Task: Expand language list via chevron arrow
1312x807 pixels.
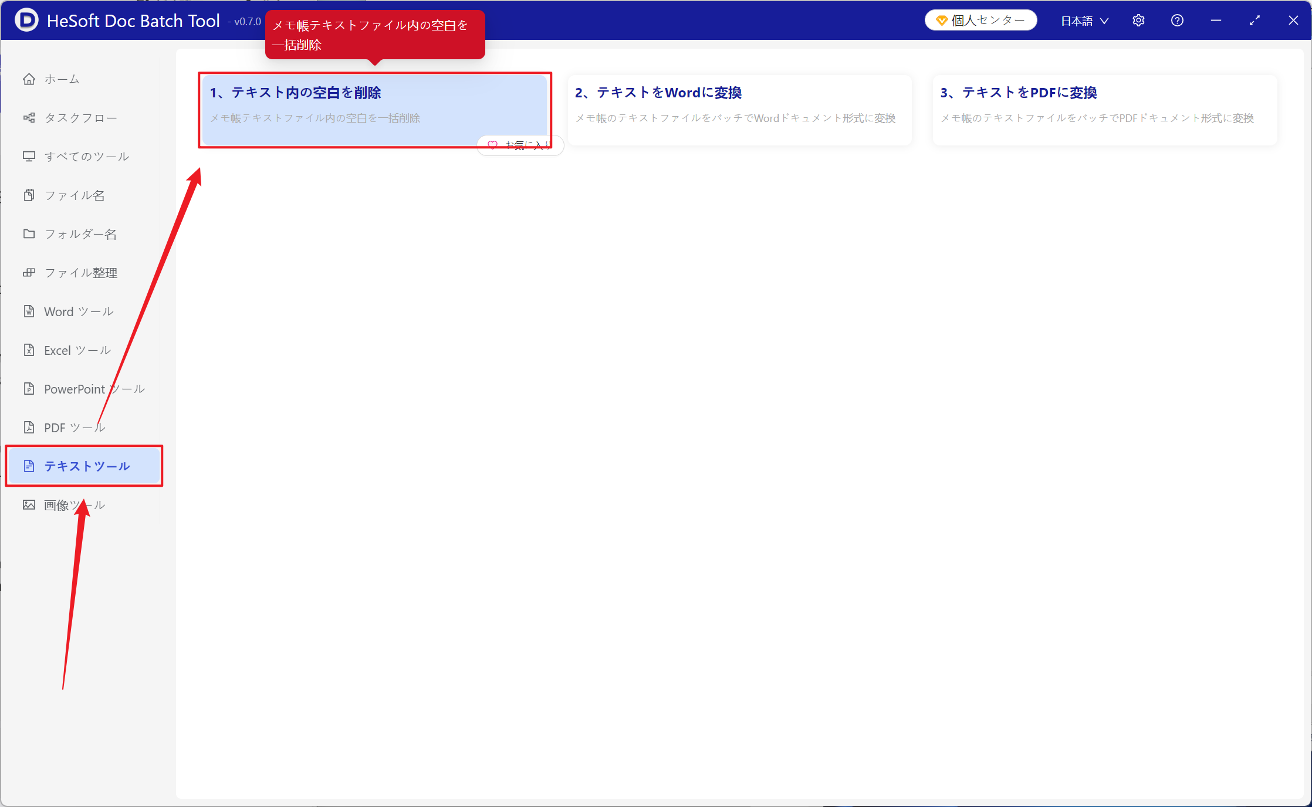Action: [x=1104, y=21]
